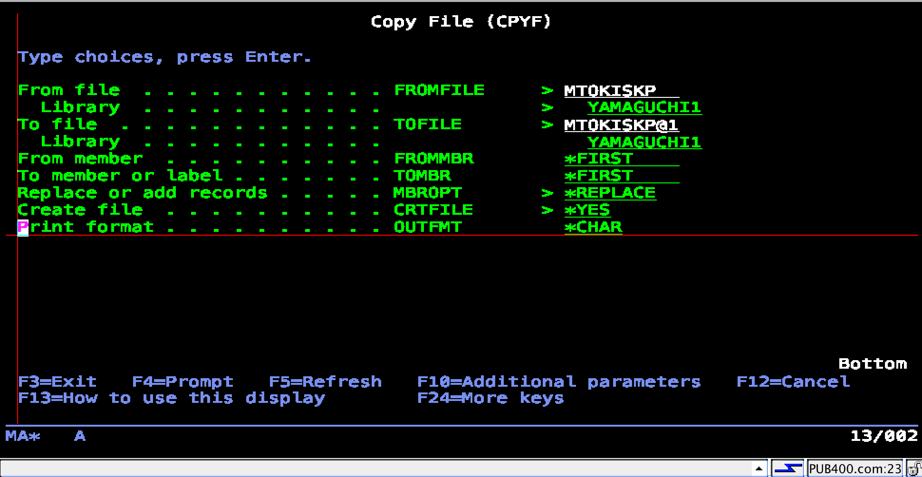
Task: Click F12=Cancel function key label
Action: tap(793, 382)
